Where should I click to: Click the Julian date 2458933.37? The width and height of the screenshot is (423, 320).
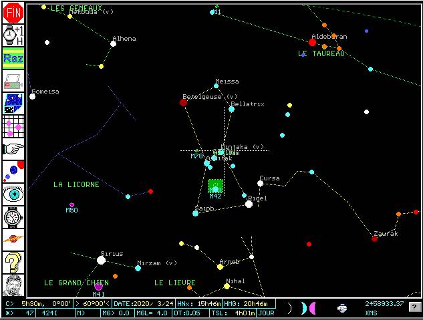pos(384,303)
